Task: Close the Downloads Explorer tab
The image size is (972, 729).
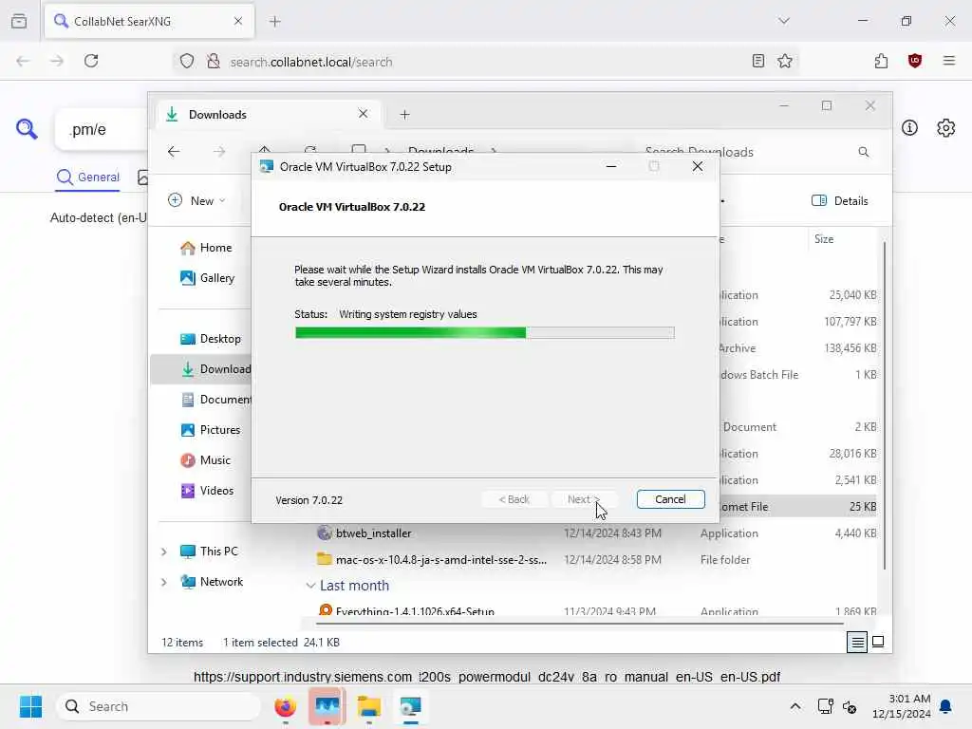Action: (363, 114)
